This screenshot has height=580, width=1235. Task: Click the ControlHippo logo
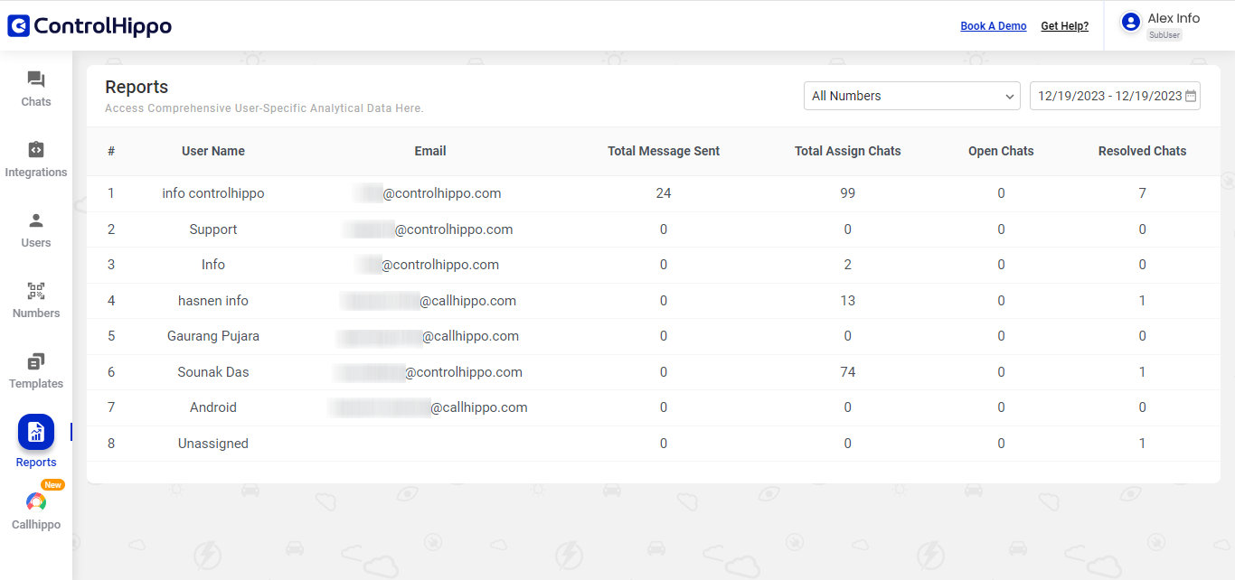tap(89, 25)
